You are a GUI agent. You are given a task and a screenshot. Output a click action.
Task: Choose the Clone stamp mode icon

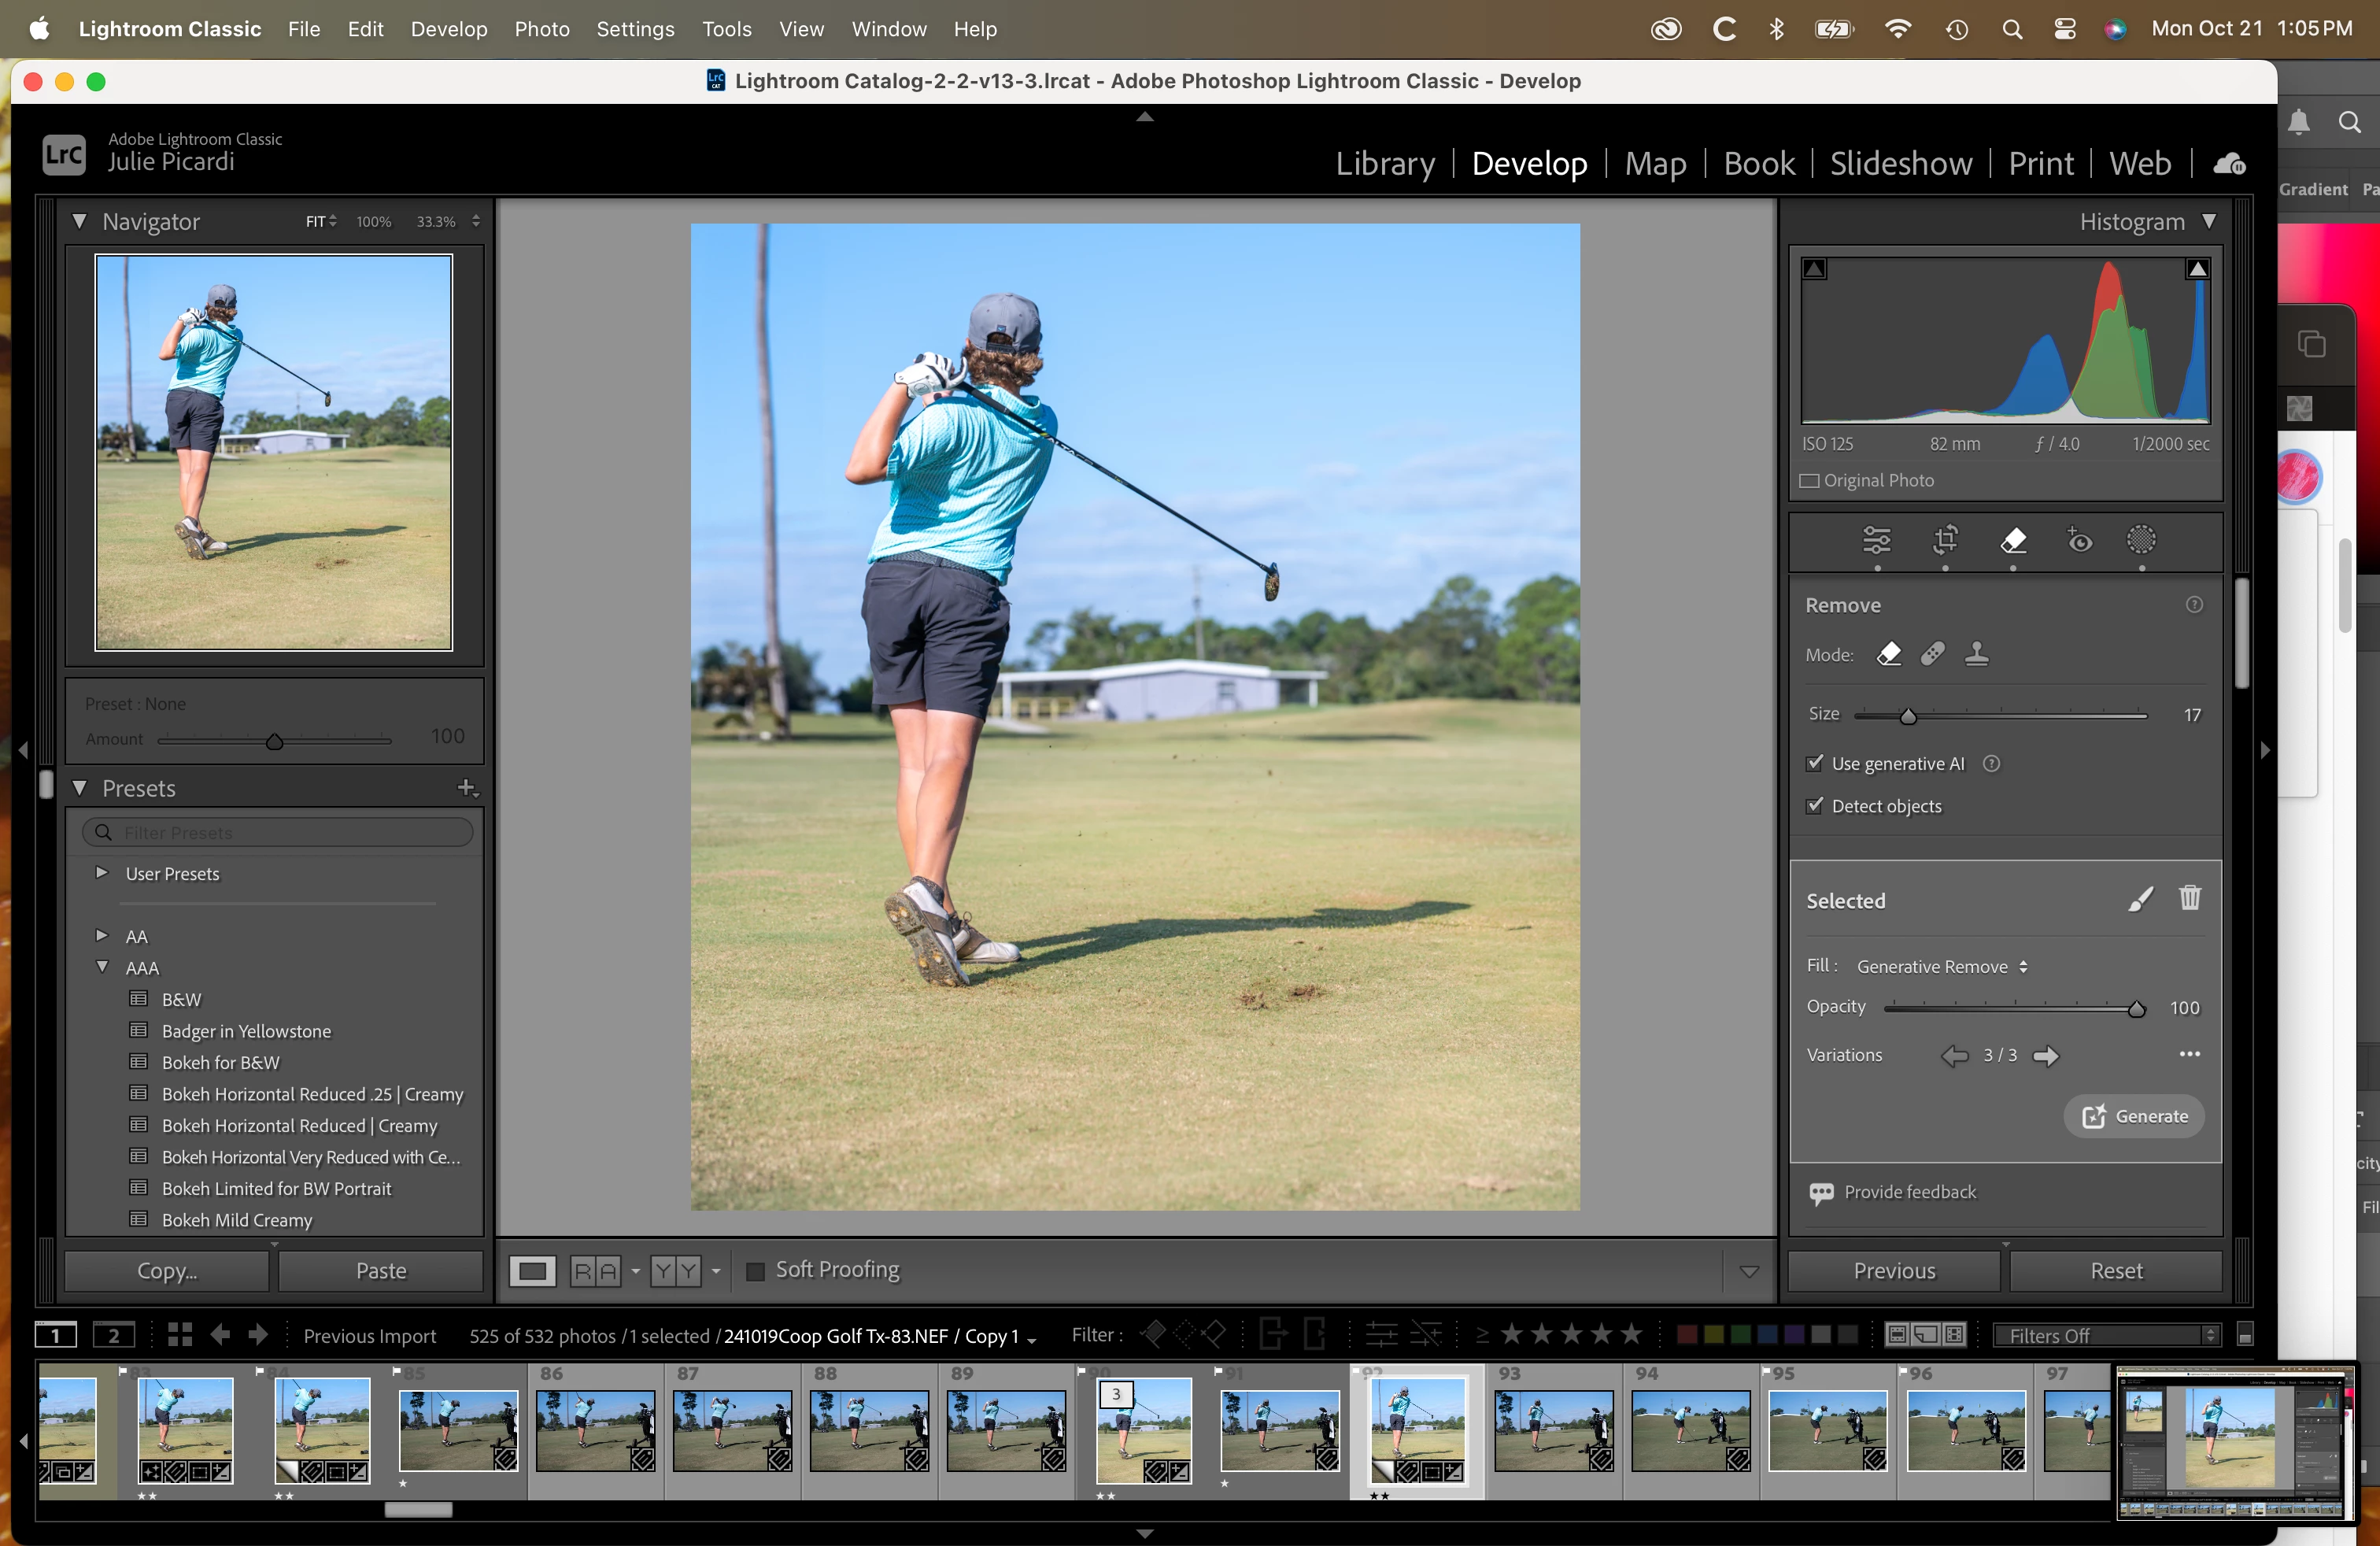click(1976, 654)
